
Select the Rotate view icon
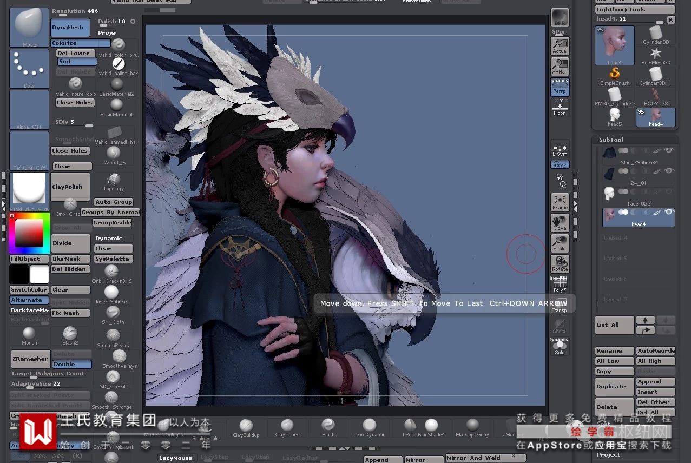[x=560, y=264]
